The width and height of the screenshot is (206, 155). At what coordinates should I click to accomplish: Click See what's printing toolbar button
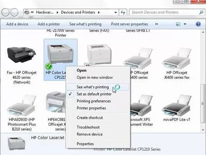point(85,24)
